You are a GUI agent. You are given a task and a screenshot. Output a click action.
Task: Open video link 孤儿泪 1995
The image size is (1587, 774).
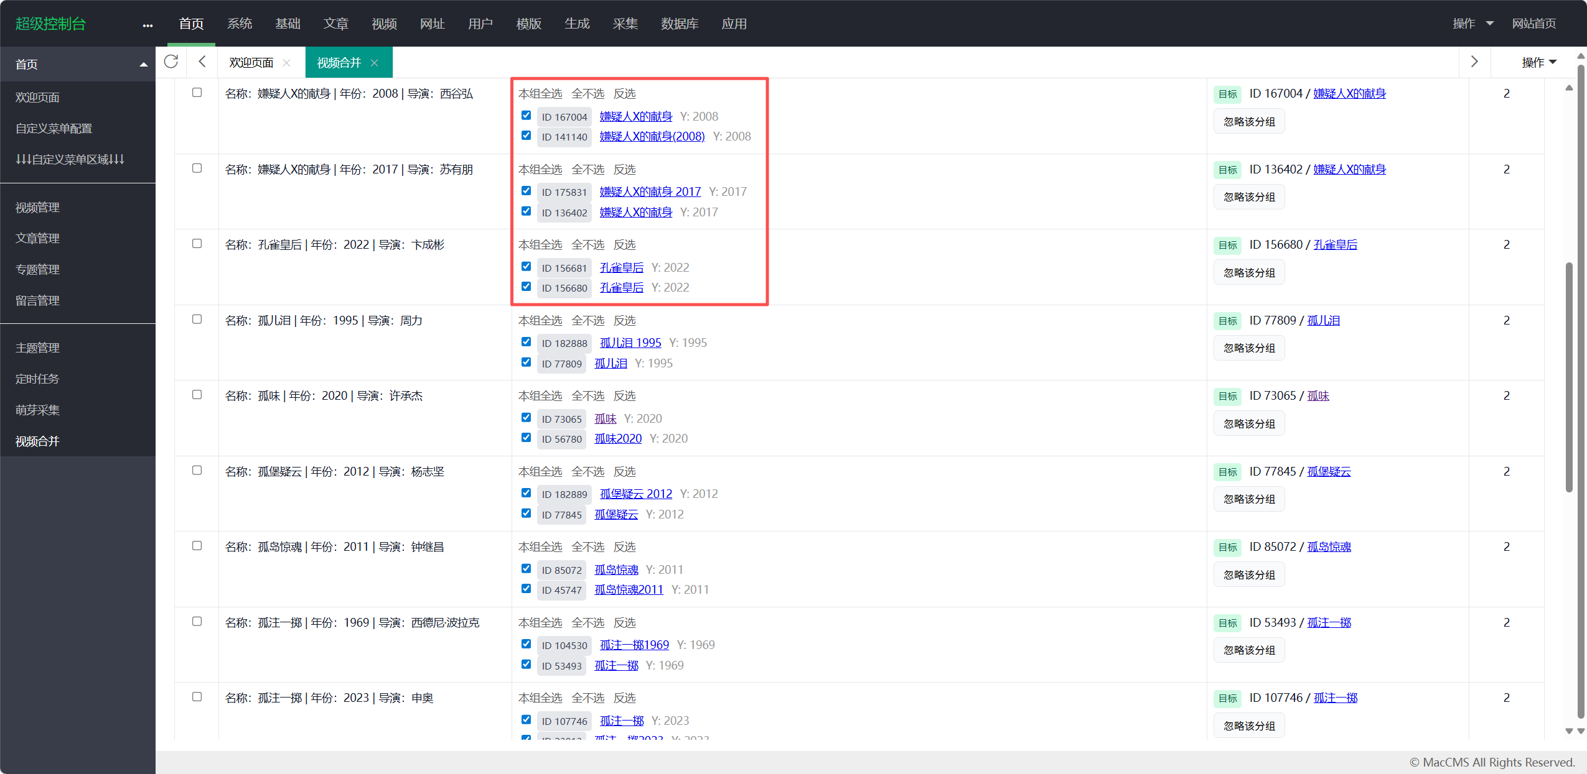coord(630,343)
